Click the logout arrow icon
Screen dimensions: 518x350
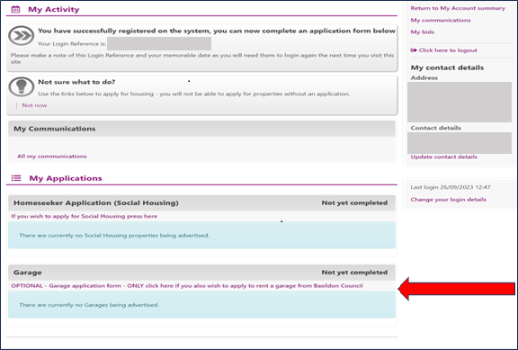[x=414, y=50]
